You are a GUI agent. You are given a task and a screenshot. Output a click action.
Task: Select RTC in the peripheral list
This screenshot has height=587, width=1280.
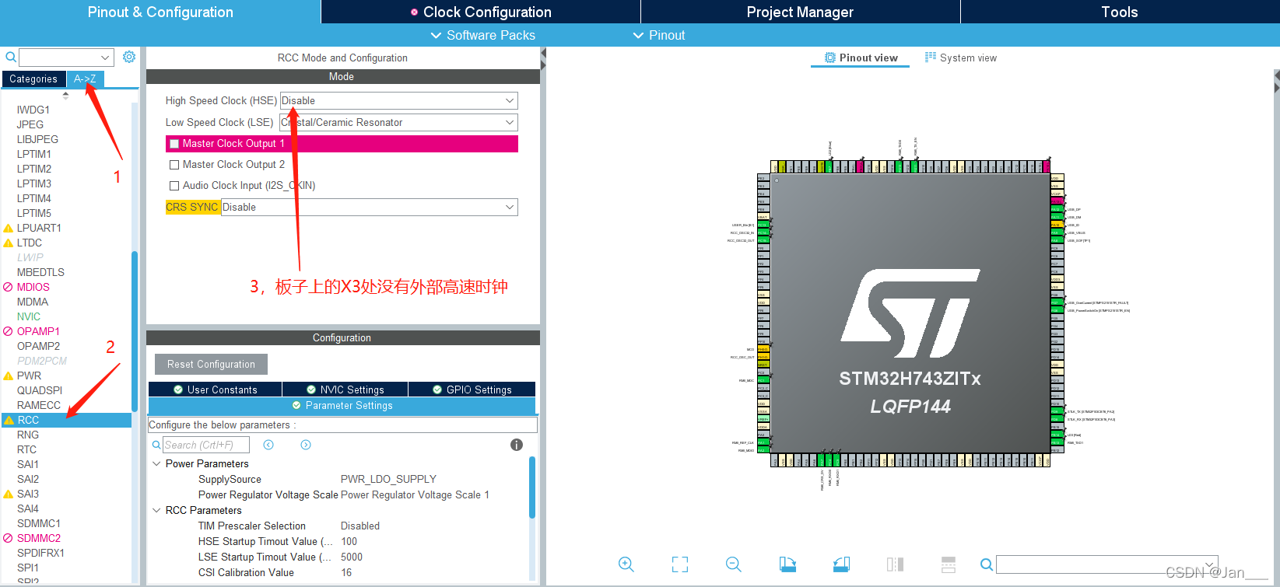(26, 449)
